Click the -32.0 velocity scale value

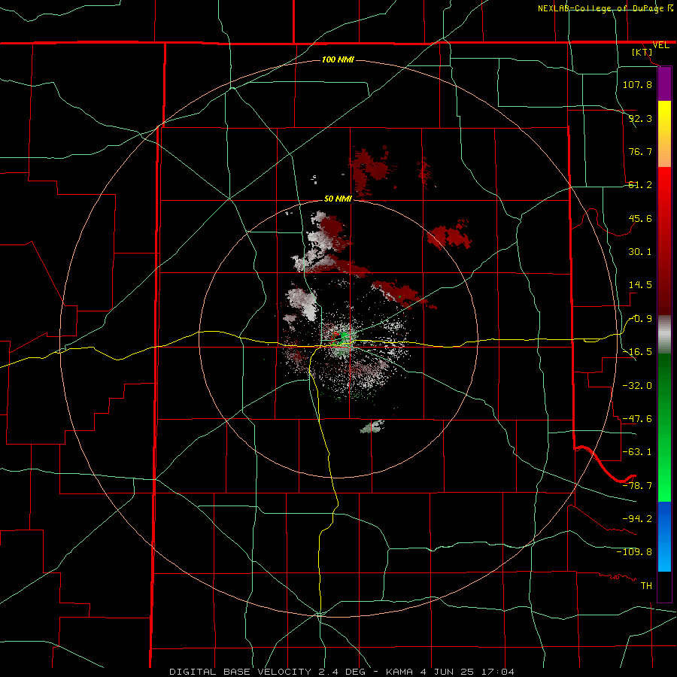pos(637,386)
